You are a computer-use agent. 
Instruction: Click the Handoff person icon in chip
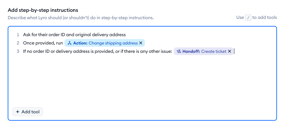click(179, 51)
